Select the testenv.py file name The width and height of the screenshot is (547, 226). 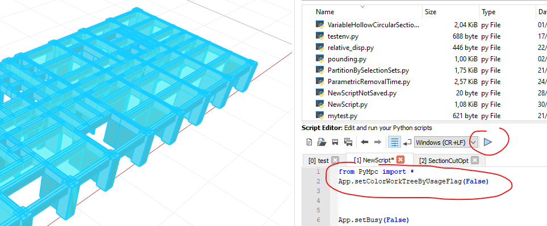pyautogui.click(x=343, y=36)
